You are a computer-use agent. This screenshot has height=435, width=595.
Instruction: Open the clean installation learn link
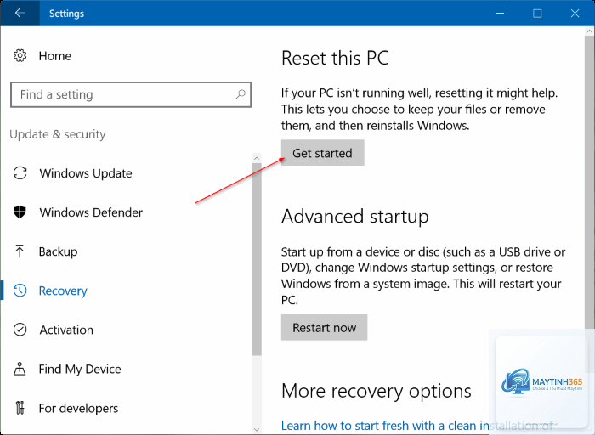click(x=417, y=426)
